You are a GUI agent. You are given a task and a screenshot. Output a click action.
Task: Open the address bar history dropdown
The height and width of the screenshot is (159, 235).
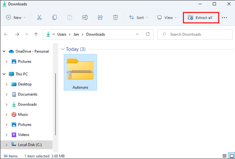point(137,34)
